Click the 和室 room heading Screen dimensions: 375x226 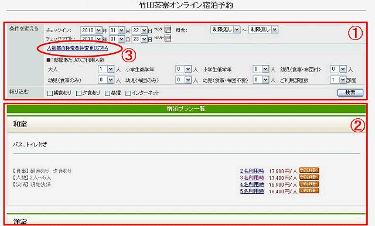[x=20, y=124]
